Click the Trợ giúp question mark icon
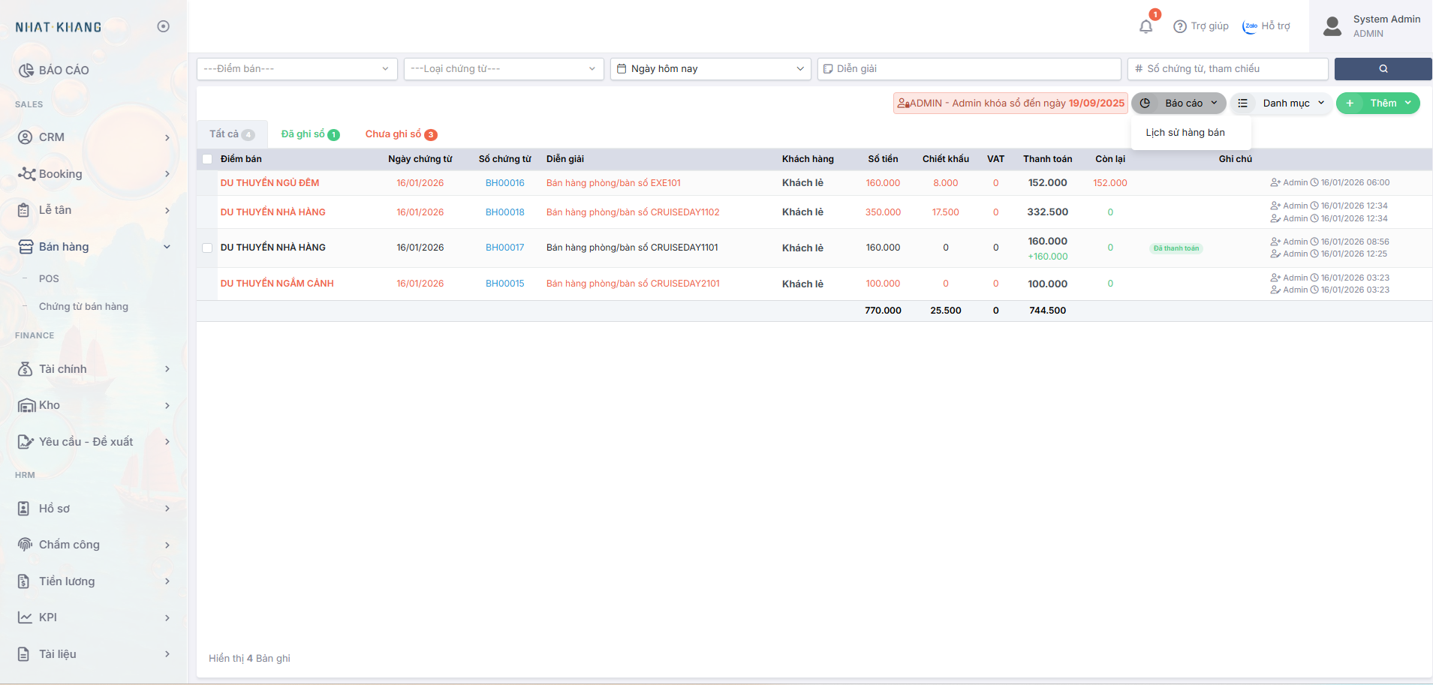 (1180, 27)
